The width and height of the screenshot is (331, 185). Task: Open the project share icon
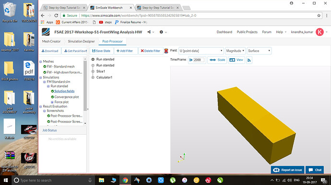(x=149, y=32)
